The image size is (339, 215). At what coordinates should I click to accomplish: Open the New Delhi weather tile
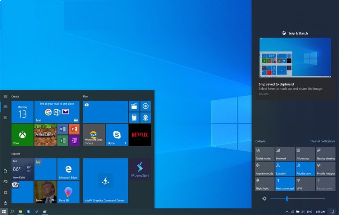23,169
